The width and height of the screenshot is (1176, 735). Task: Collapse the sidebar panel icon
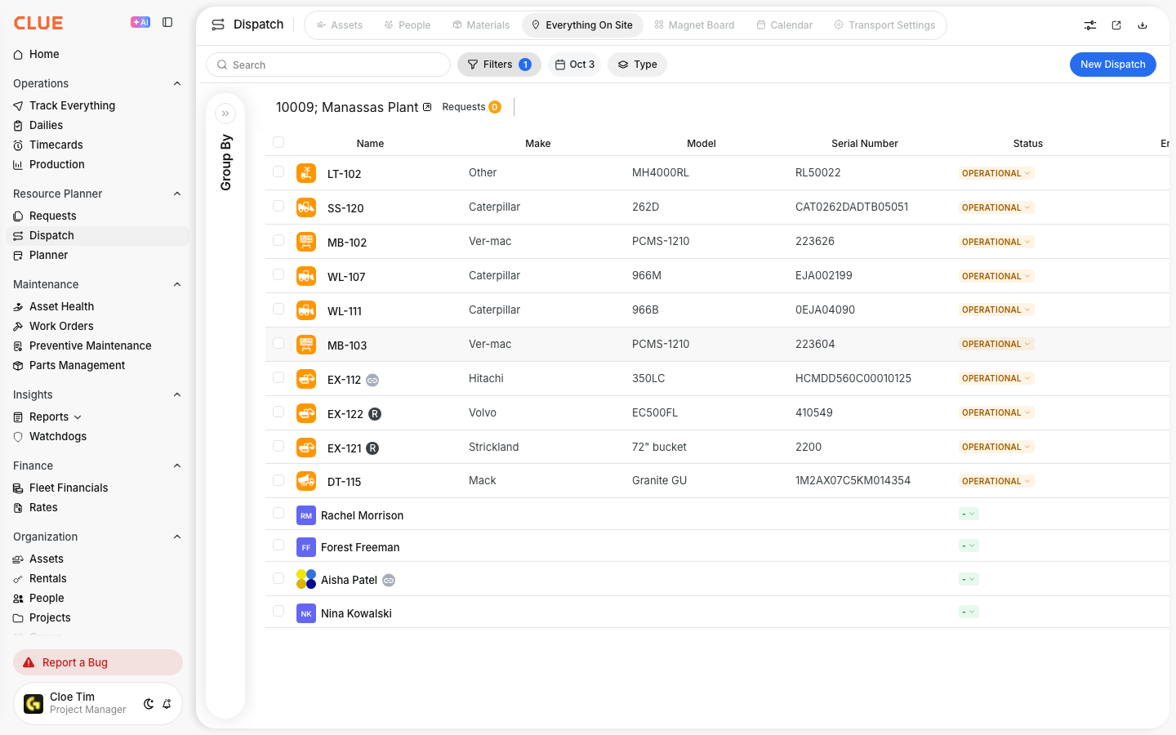tap(167, 22)
